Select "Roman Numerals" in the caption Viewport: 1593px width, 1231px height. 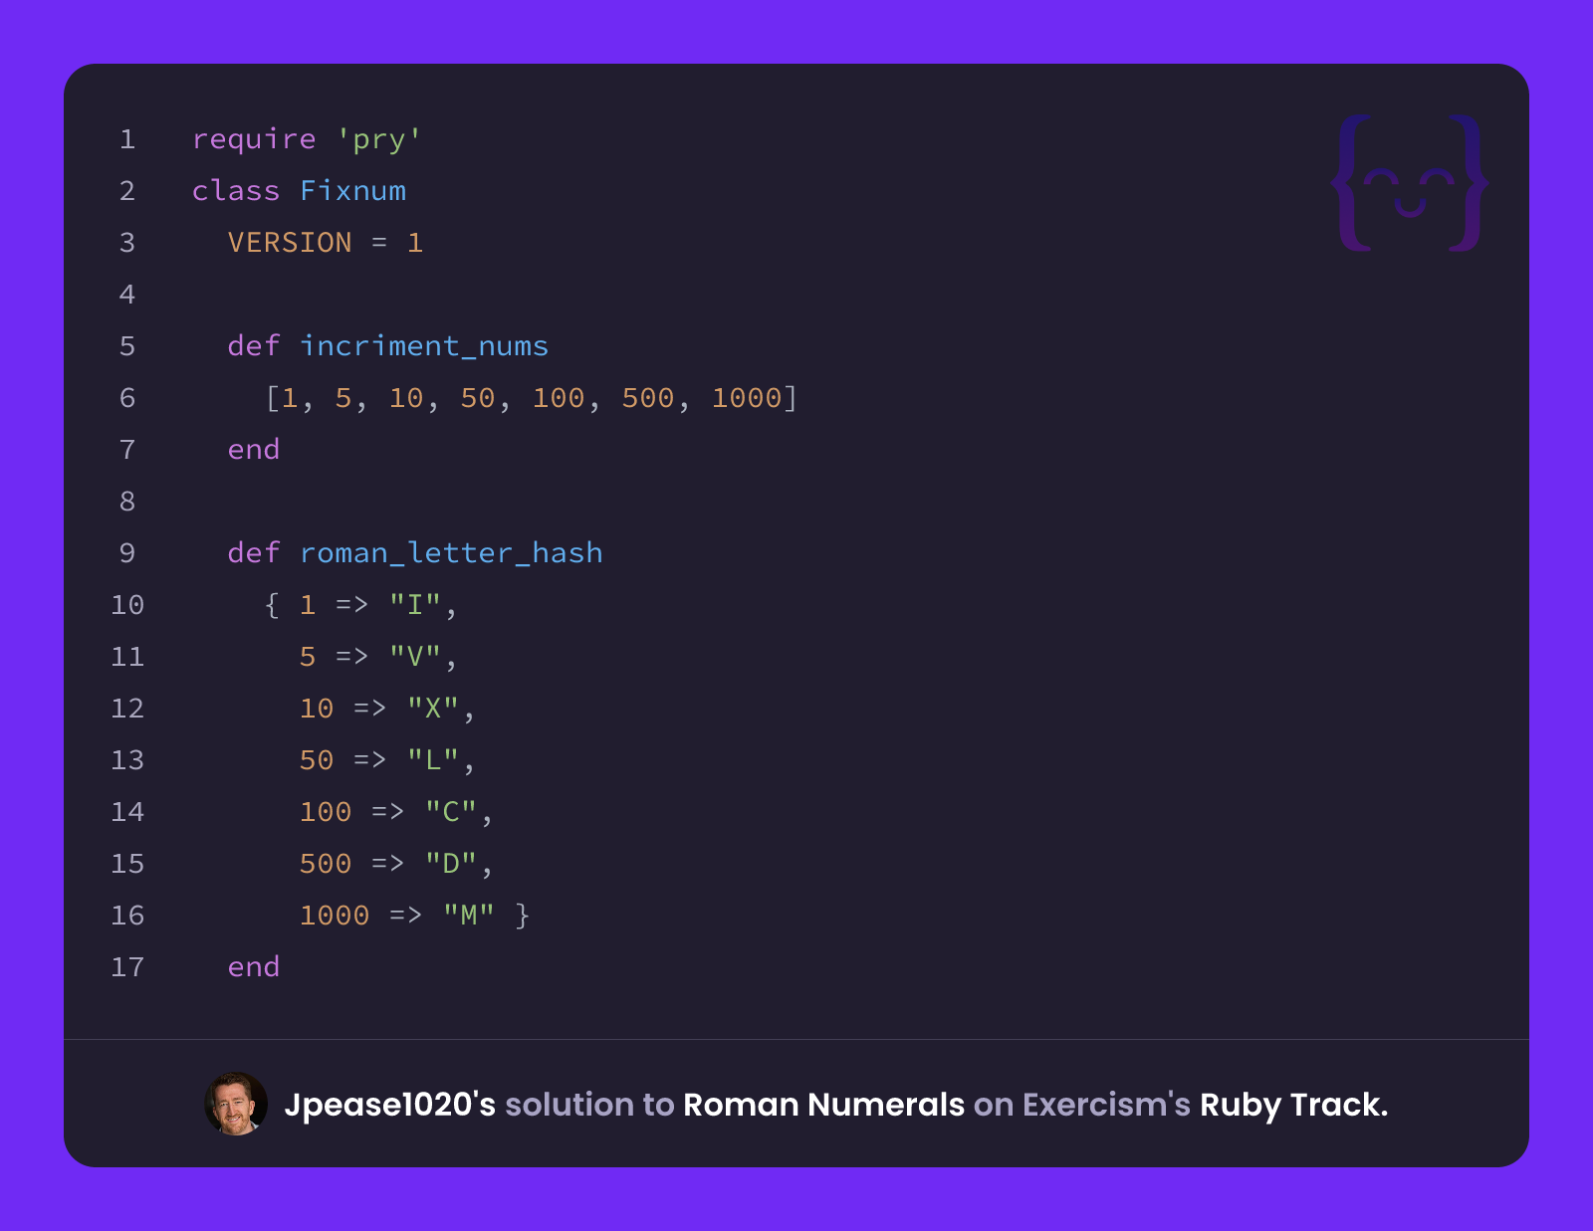point(824,1105)
